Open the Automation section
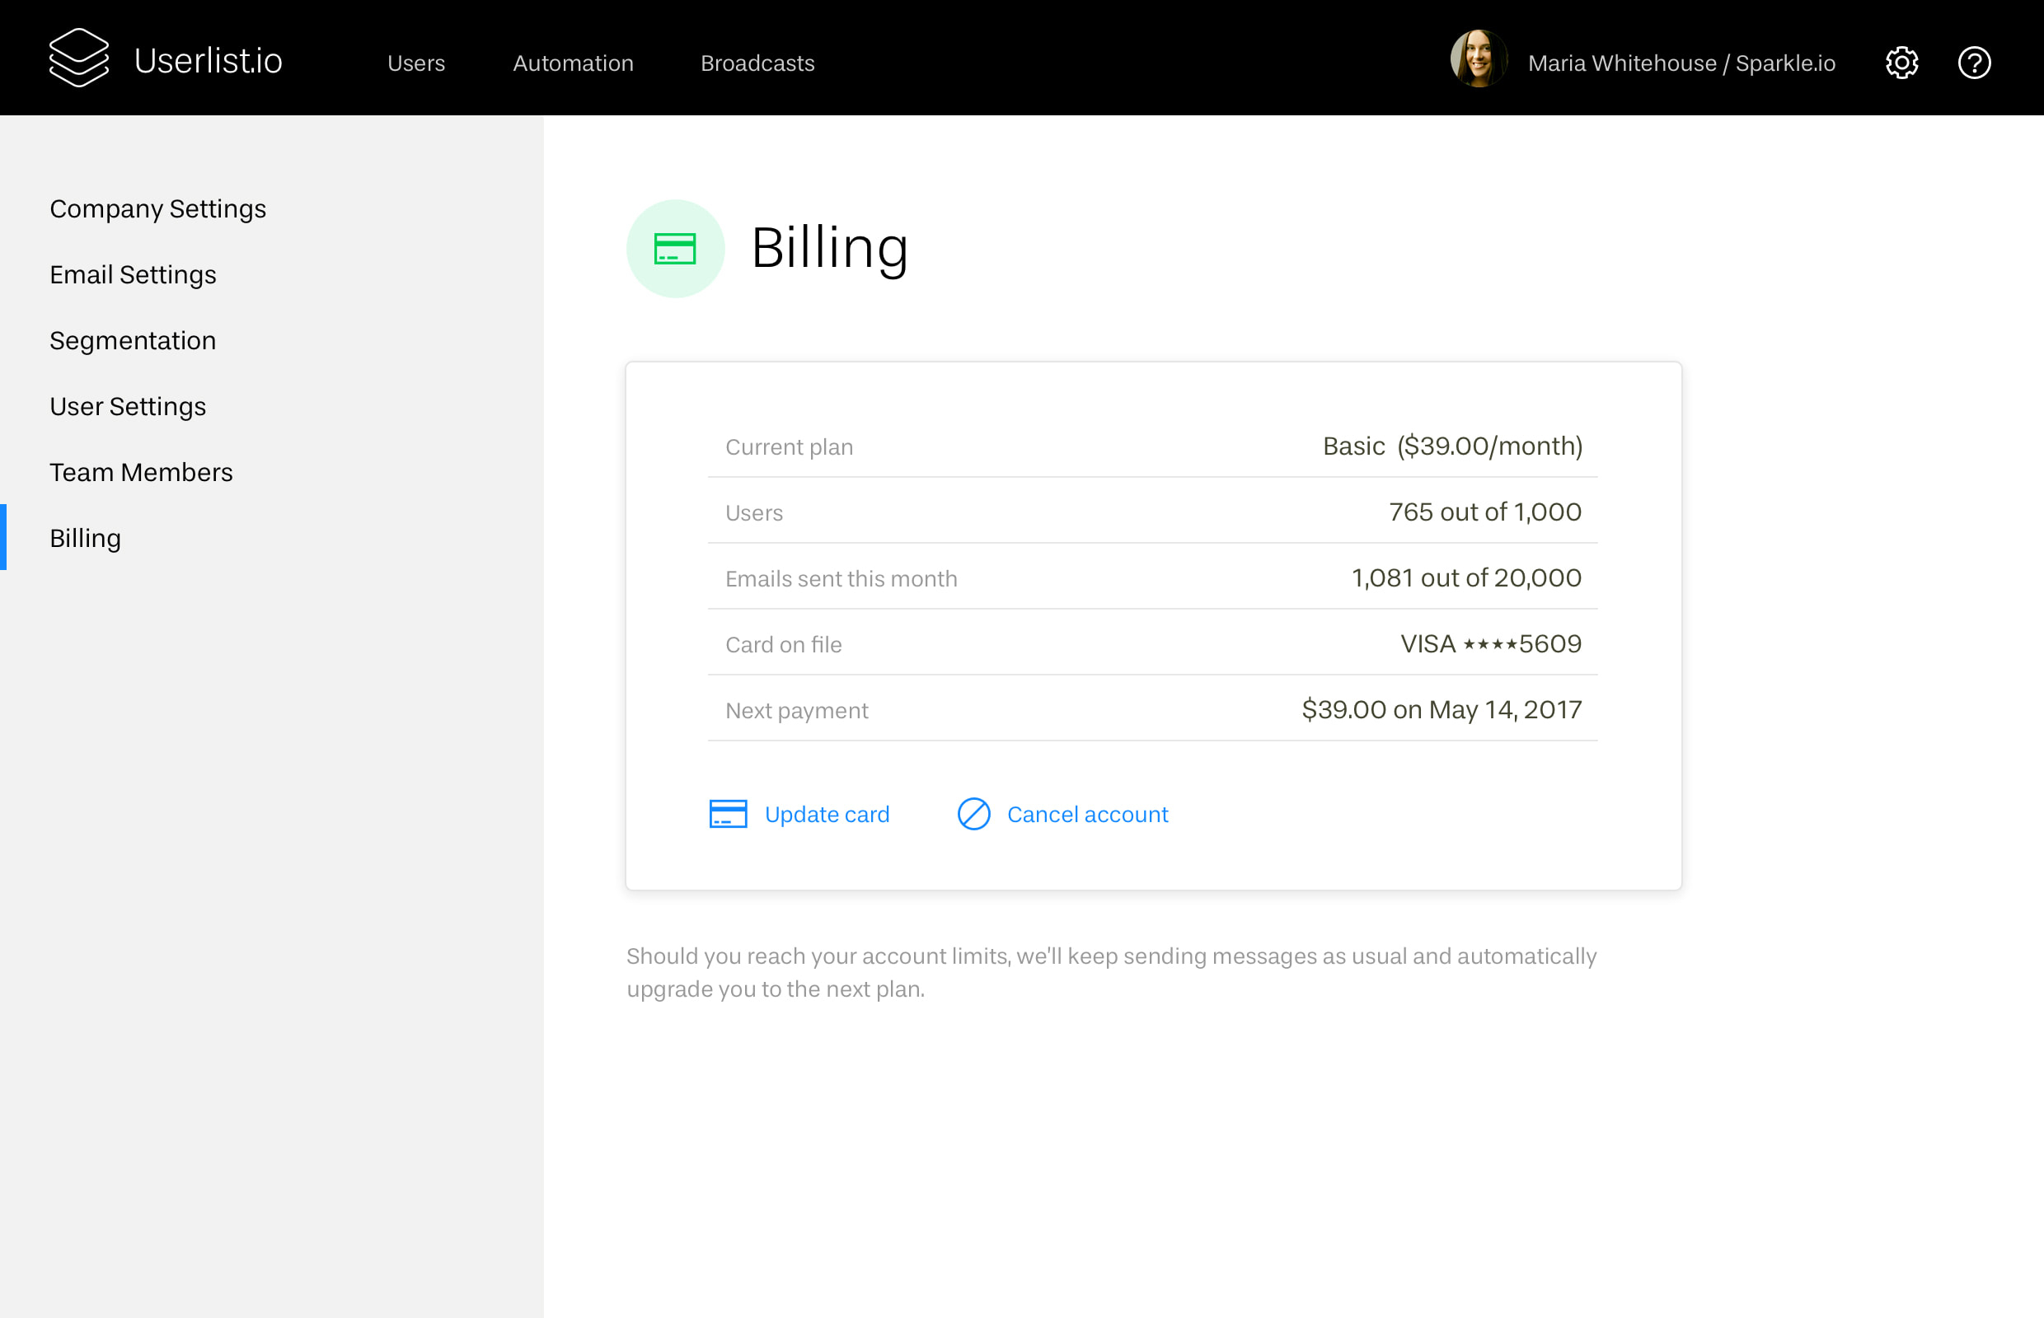This screenshot has height=1318, width=2044. pos(573,63)
